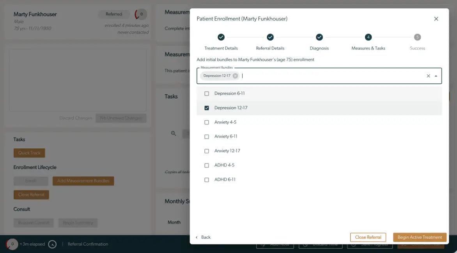Collapse the Measurement Bundles dropdown via its chevron

click(x=436, y=76)
